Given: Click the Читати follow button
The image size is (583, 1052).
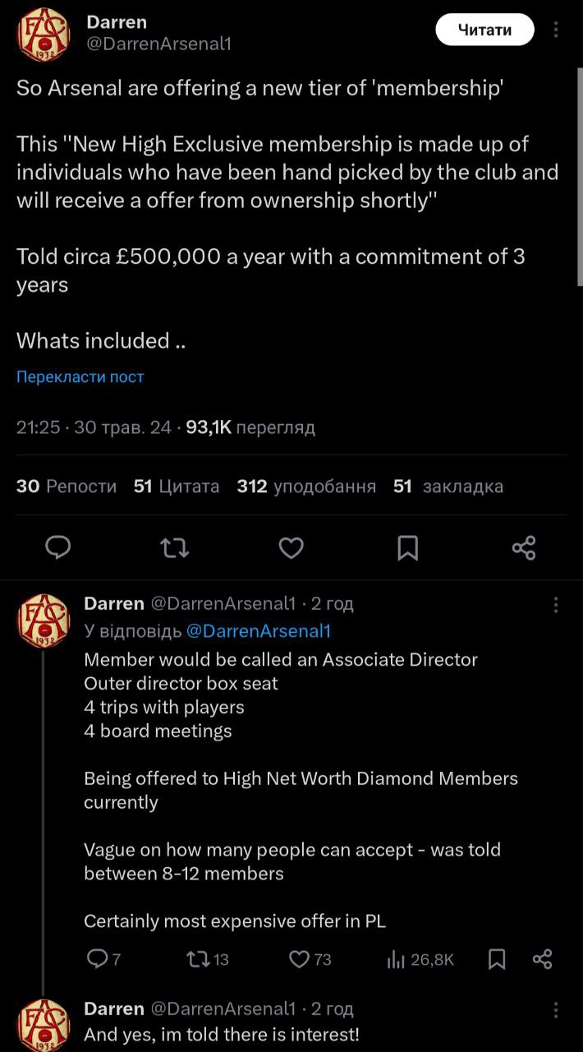Looking at the screenshot, I should (x=484, y=30).
